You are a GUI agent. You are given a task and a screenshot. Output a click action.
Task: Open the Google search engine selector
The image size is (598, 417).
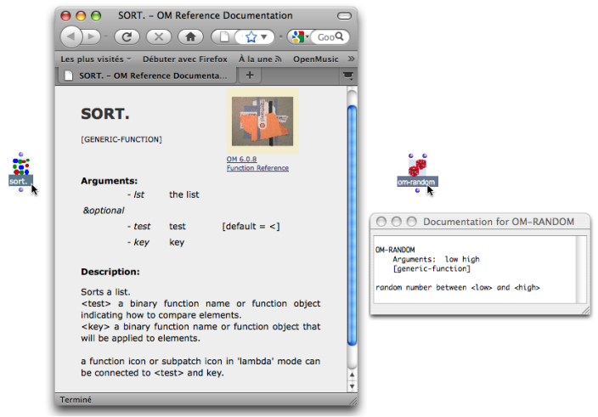[297, 37]
